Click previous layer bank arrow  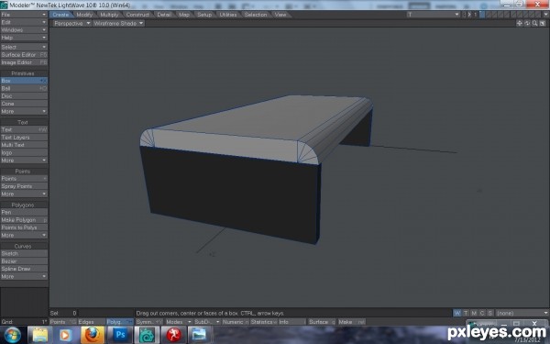point(464,15)
